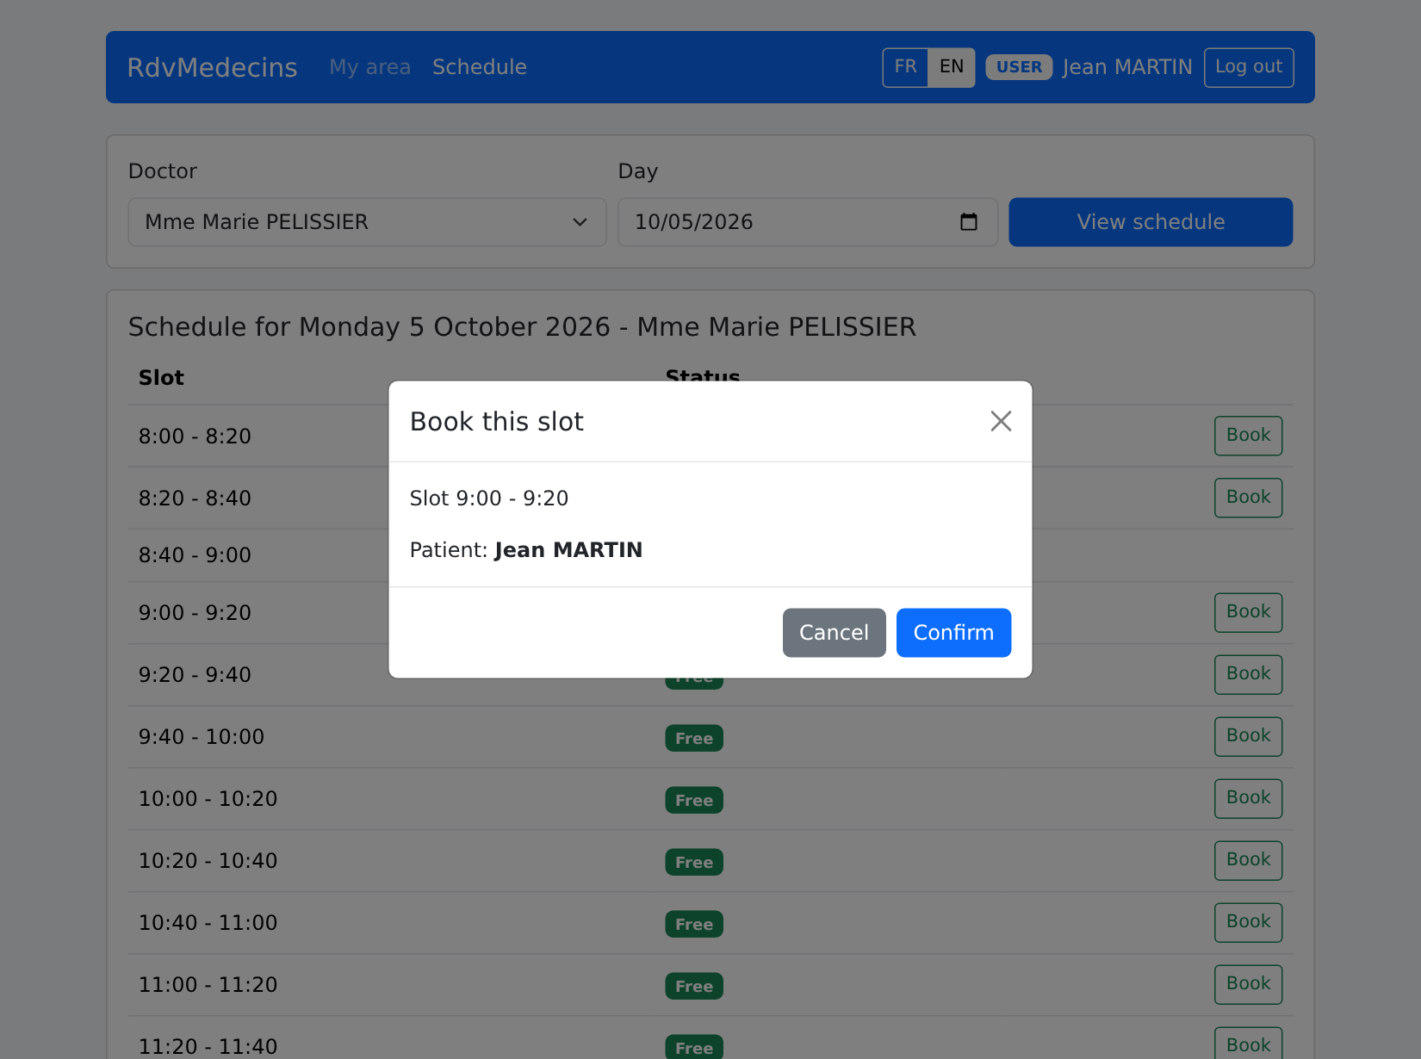Viewport: 1421px width, 1059px height.
Task: Click Free badge for 10:00 - 10:20
Action: click(694, 801)
